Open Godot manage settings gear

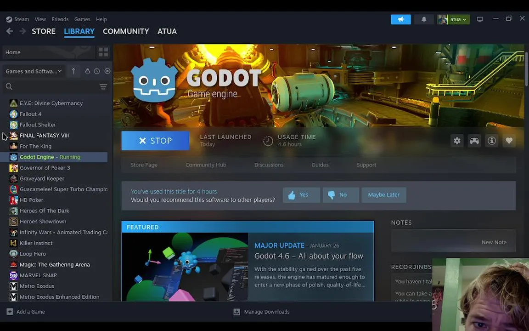coord(457,141)
